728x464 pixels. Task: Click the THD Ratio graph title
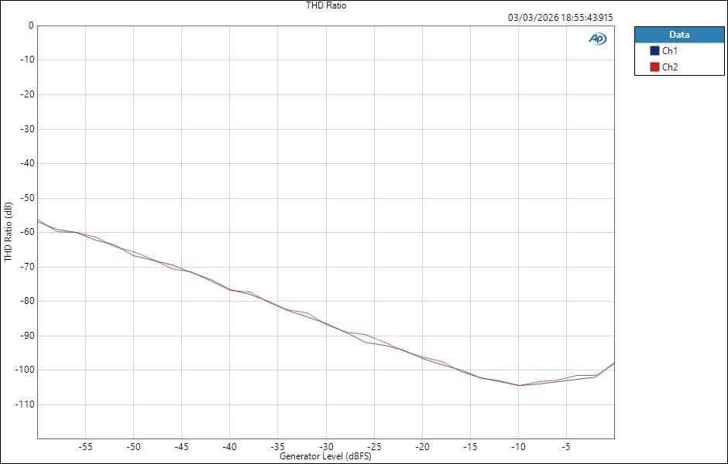click(326, 5)
